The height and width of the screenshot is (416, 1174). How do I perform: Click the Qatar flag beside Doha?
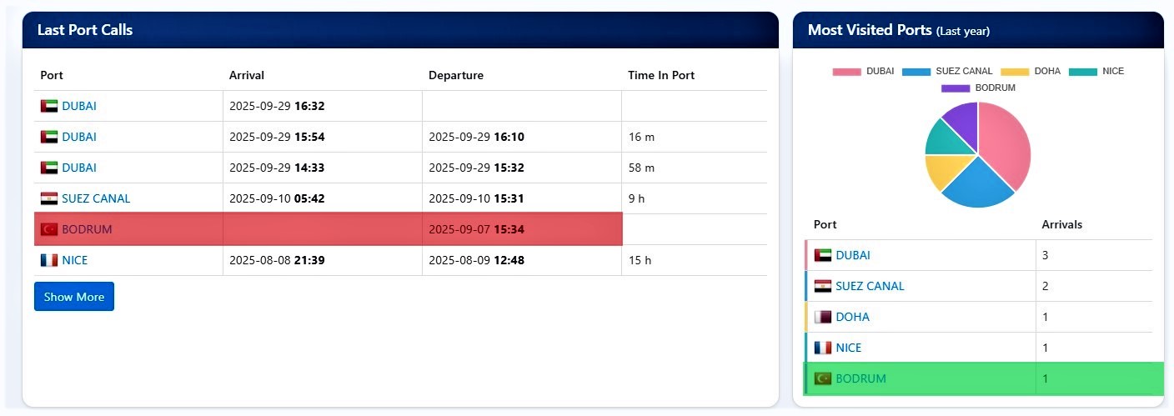823,317
